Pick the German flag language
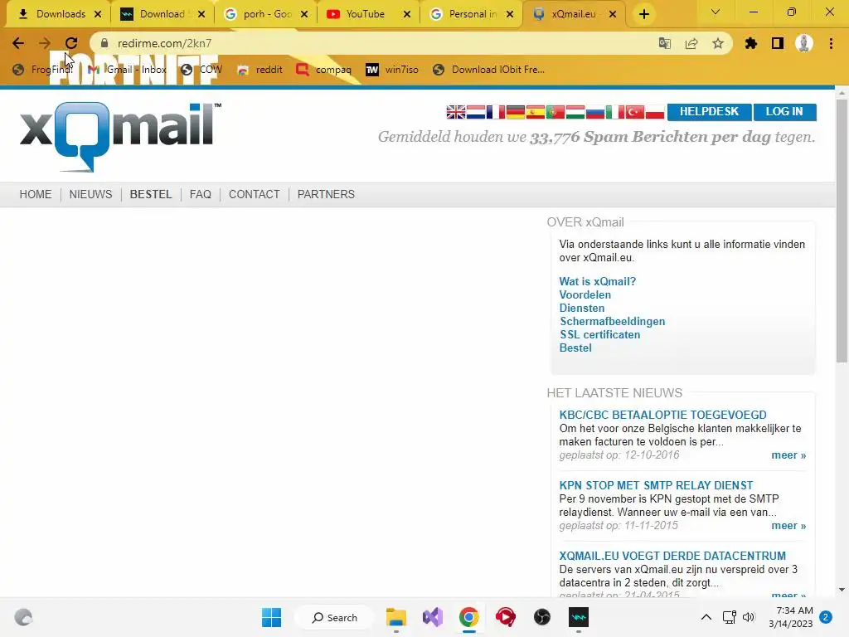Viewport: 849px width, 637px height. 516,112
